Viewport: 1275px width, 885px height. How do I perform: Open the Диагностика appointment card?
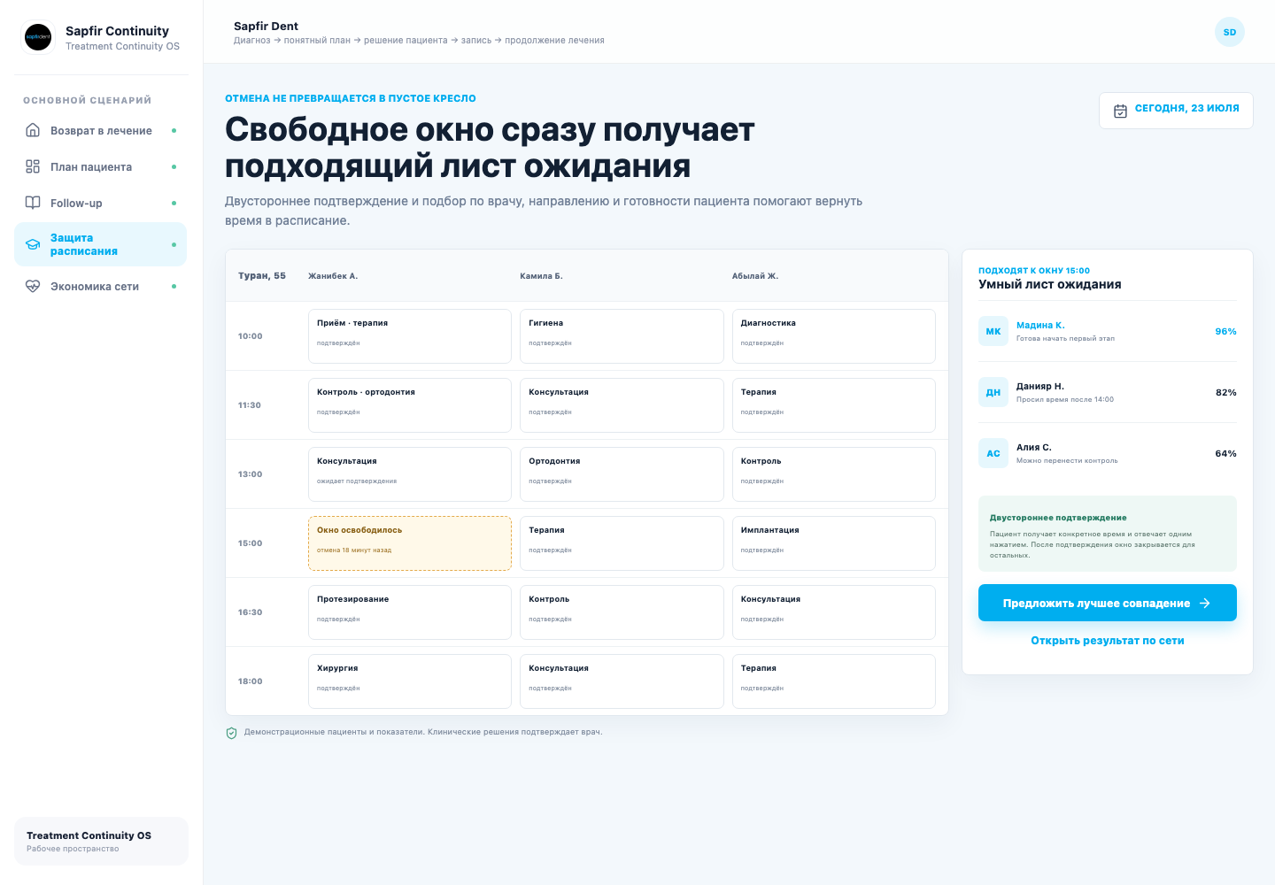click(x=834, y=336)
